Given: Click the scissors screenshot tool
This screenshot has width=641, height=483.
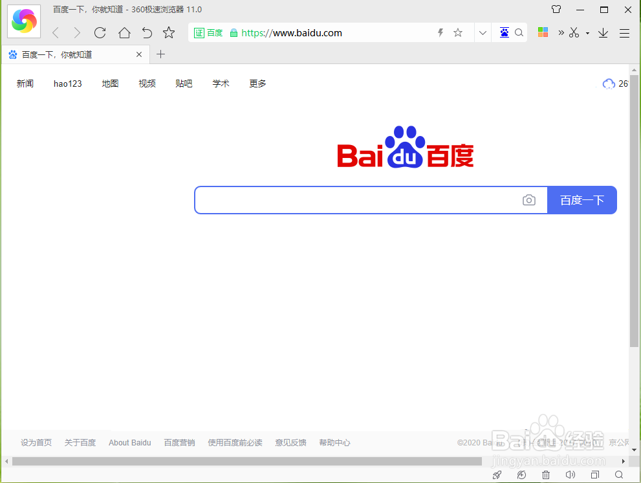Looking at the screenshot, I should (574, 33).
